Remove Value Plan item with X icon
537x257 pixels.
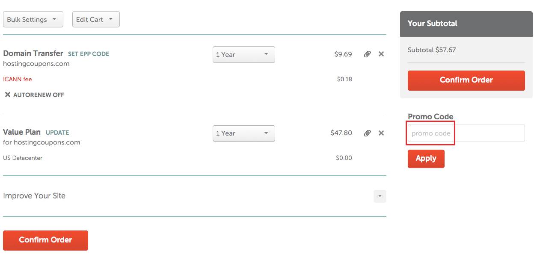point(381,133)
